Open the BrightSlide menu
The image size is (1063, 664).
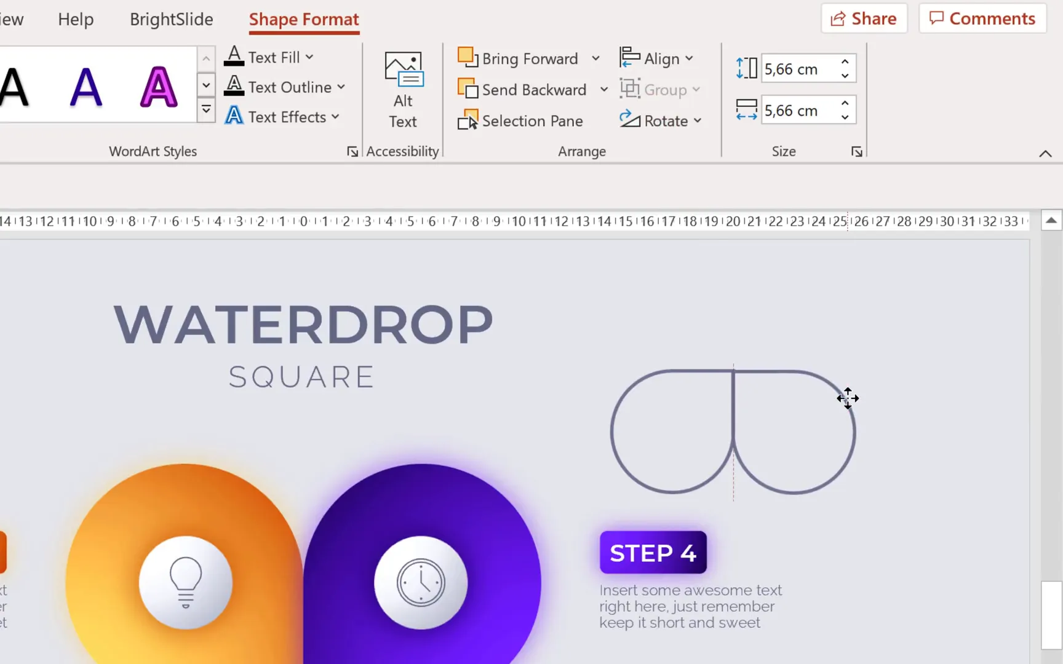[x=171, y=19]
